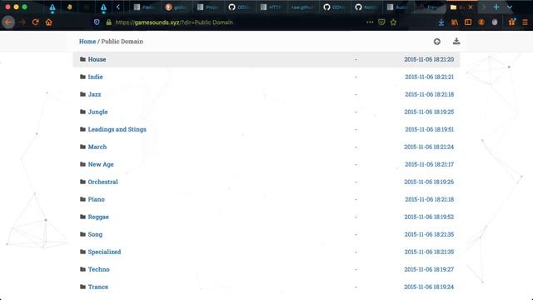Bookmark this page with the star
533x300 pixels.
(x=393, y=22)
